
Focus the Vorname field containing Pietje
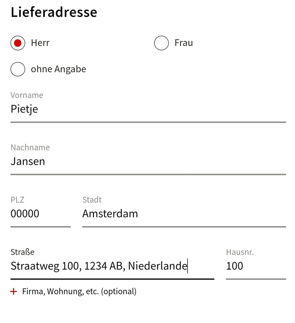148,109
